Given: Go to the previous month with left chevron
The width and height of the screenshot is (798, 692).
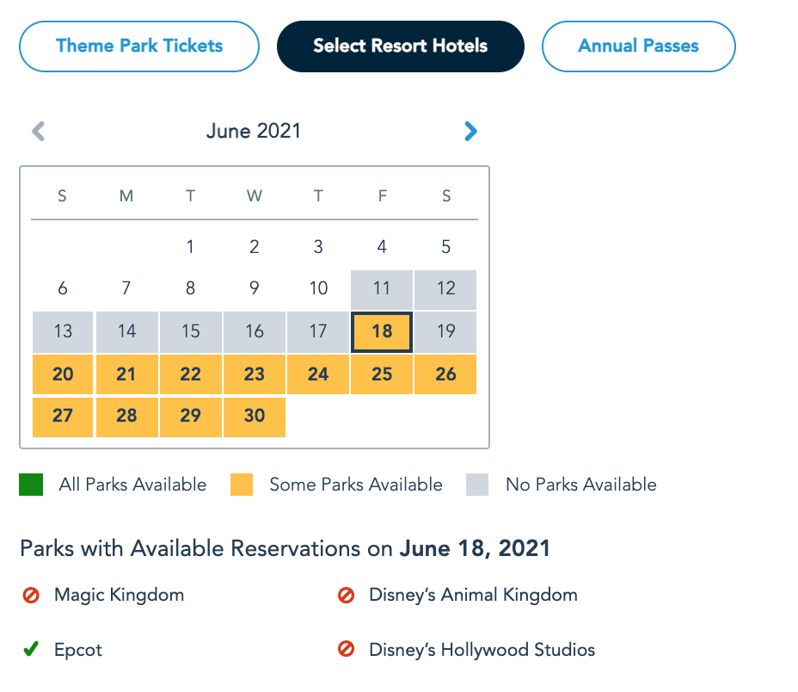Looking at the screenshot, I should (39, 132).
